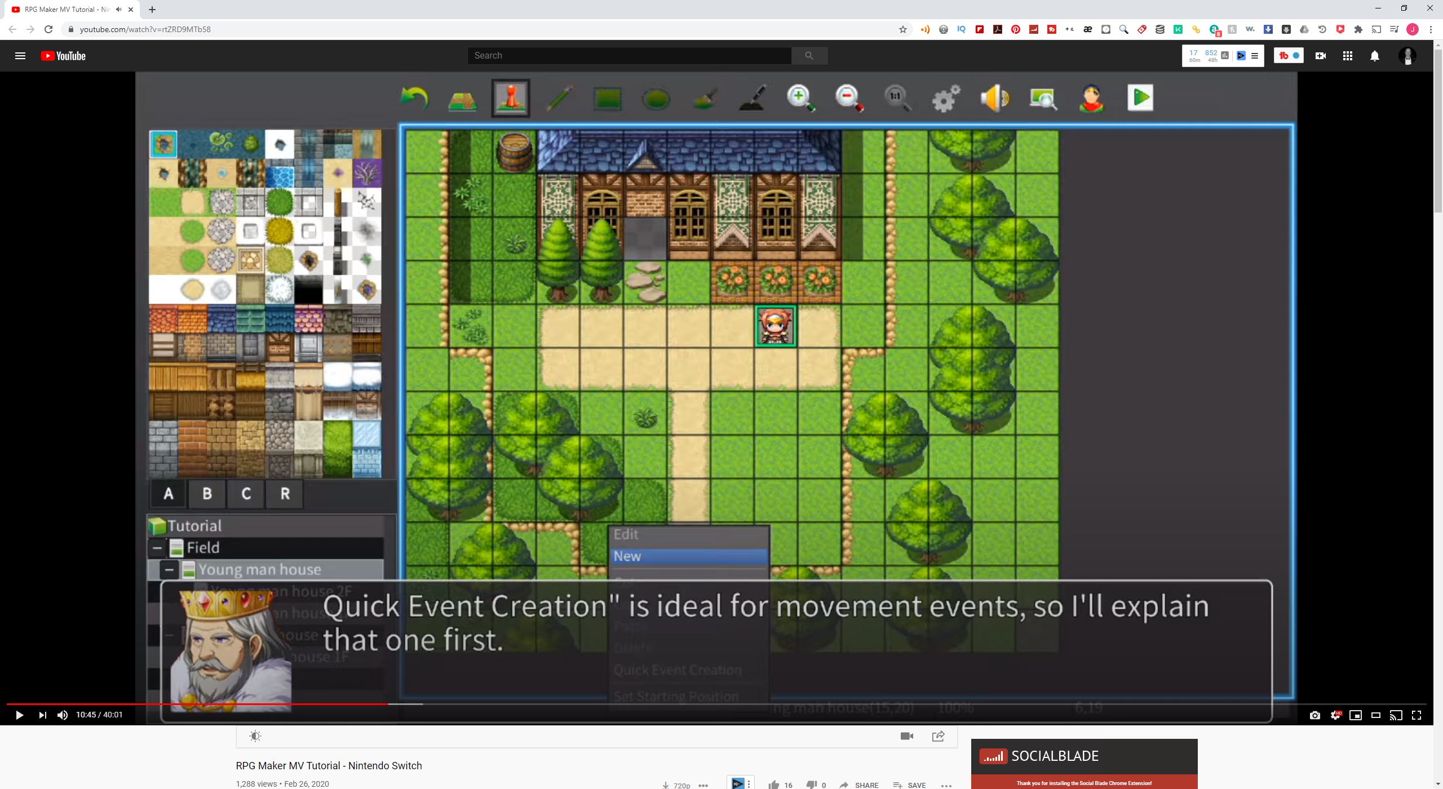
Task: Seek on the video progress bar
Action: pyautogui.click(x=716, y=704)
